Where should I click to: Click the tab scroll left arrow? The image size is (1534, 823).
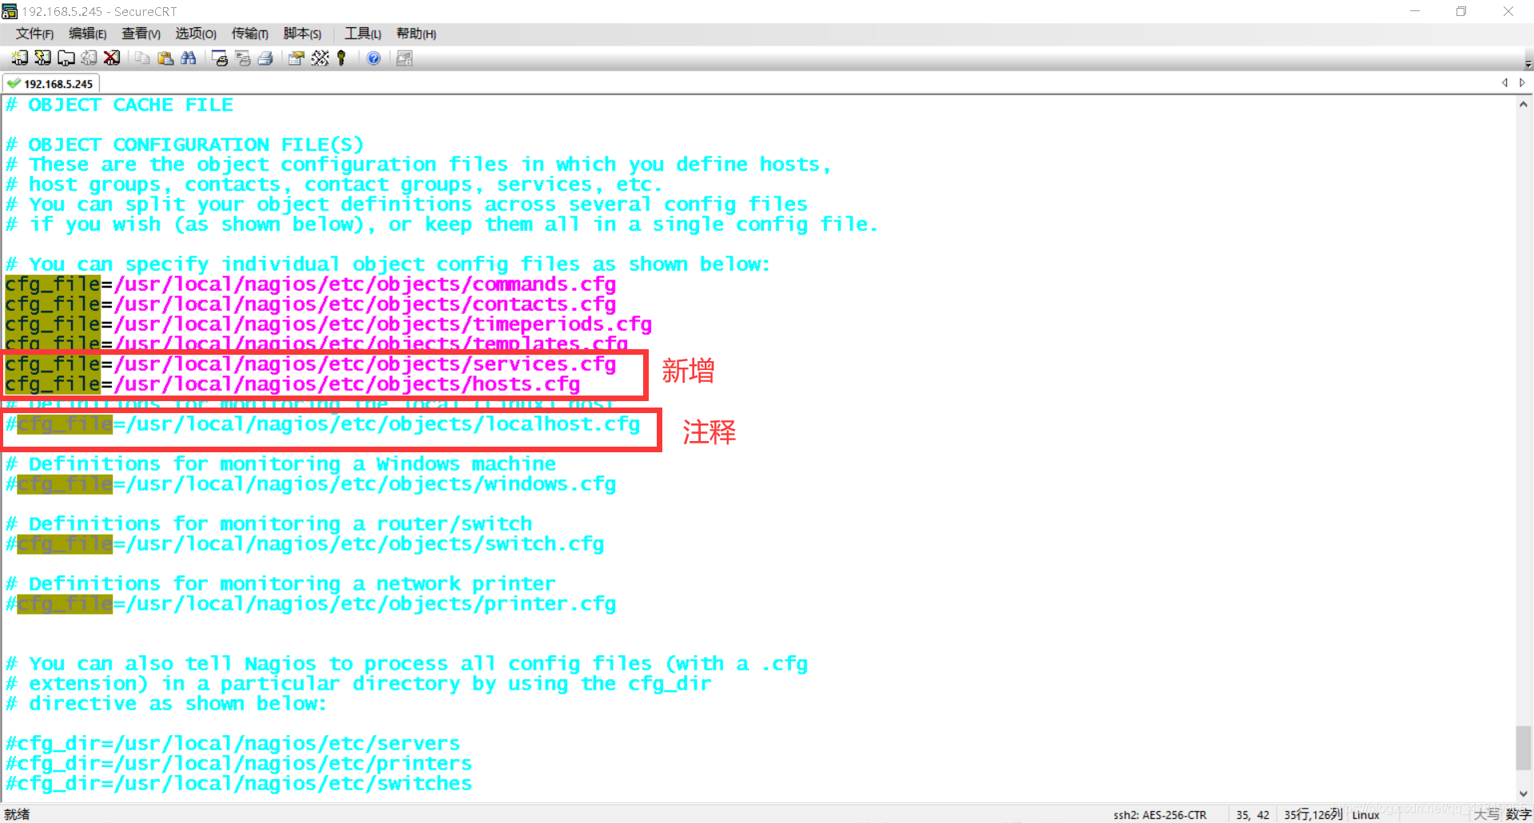1504,82
